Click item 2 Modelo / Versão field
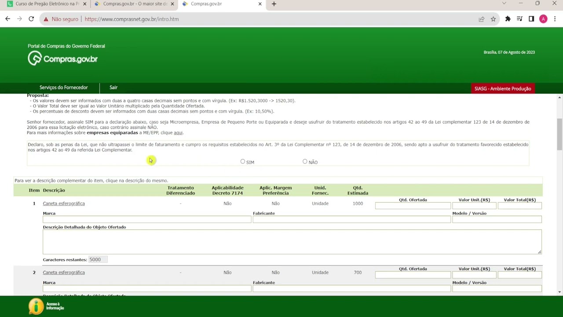This screenshot has width=563, height=317. [497, 288]
